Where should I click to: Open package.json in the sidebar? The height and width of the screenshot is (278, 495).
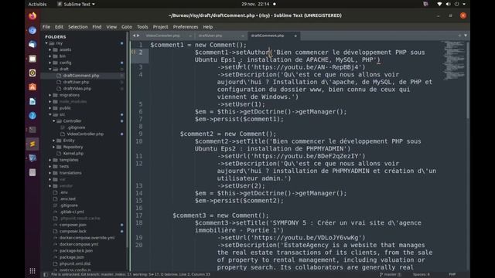point(72,257)
